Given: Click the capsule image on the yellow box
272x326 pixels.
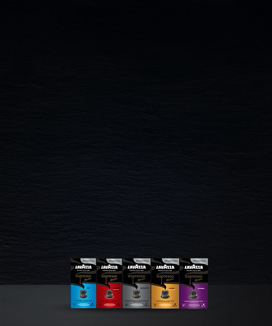Looking at the screenshot, I should [165, 294].
